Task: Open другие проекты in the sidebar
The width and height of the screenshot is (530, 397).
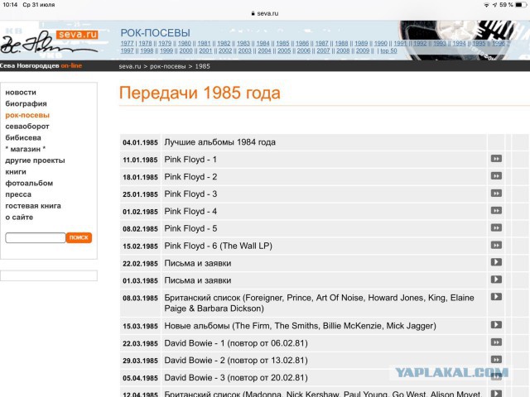Action: (35, 160)
